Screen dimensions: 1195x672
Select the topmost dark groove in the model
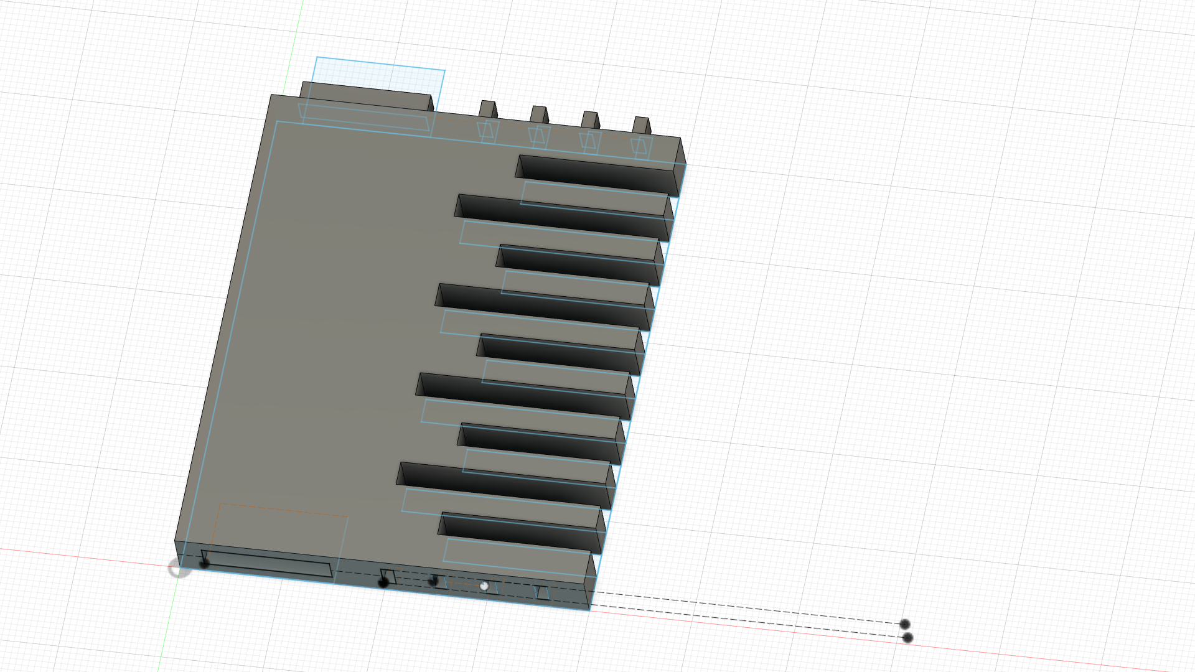[597, 175]
